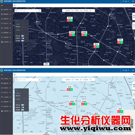Click the search text field on the dark map

pos(29,10)
